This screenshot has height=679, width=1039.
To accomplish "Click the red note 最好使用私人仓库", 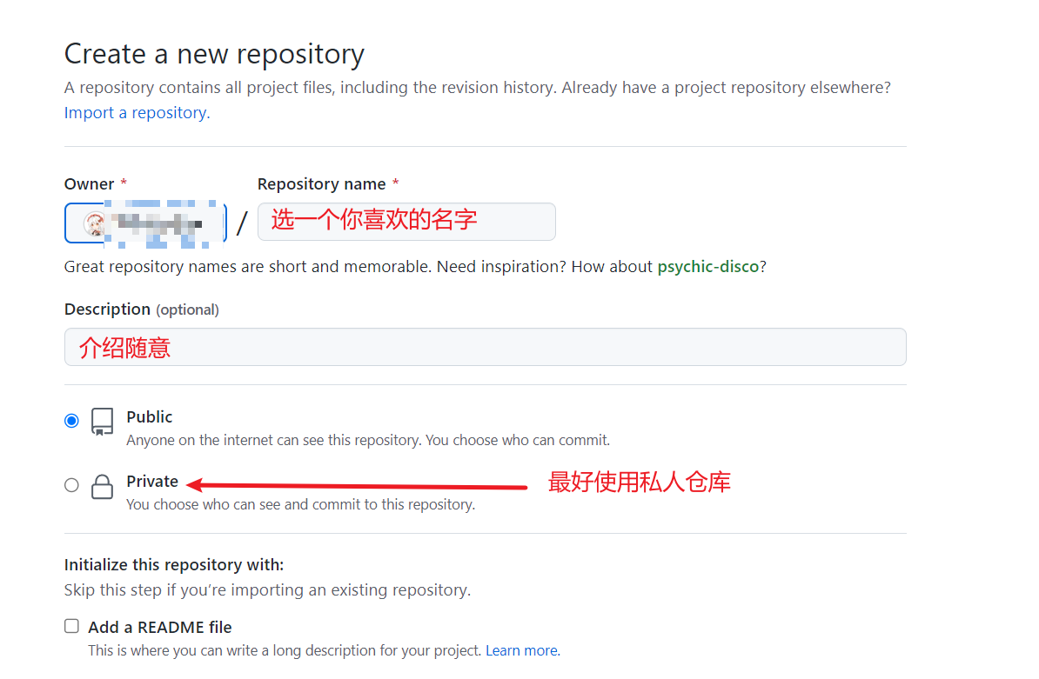I will (639, 483).
